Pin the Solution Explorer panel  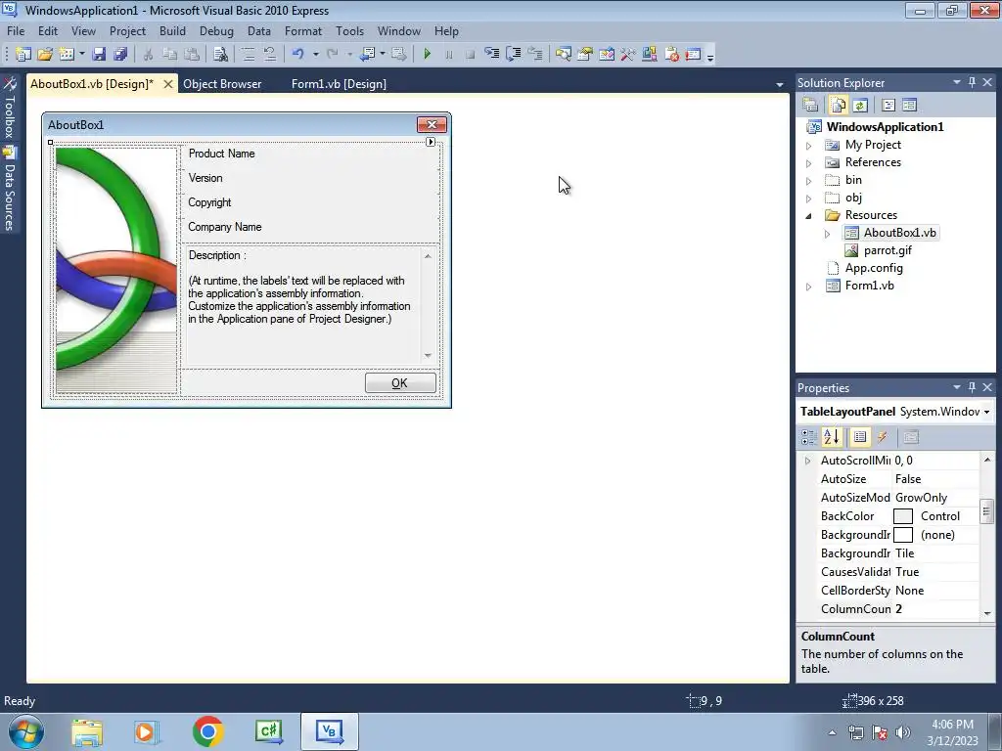(x=972, y=82)
